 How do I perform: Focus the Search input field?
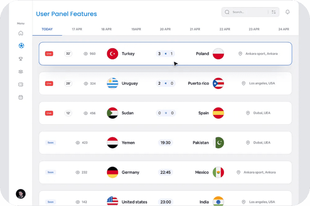250,12
